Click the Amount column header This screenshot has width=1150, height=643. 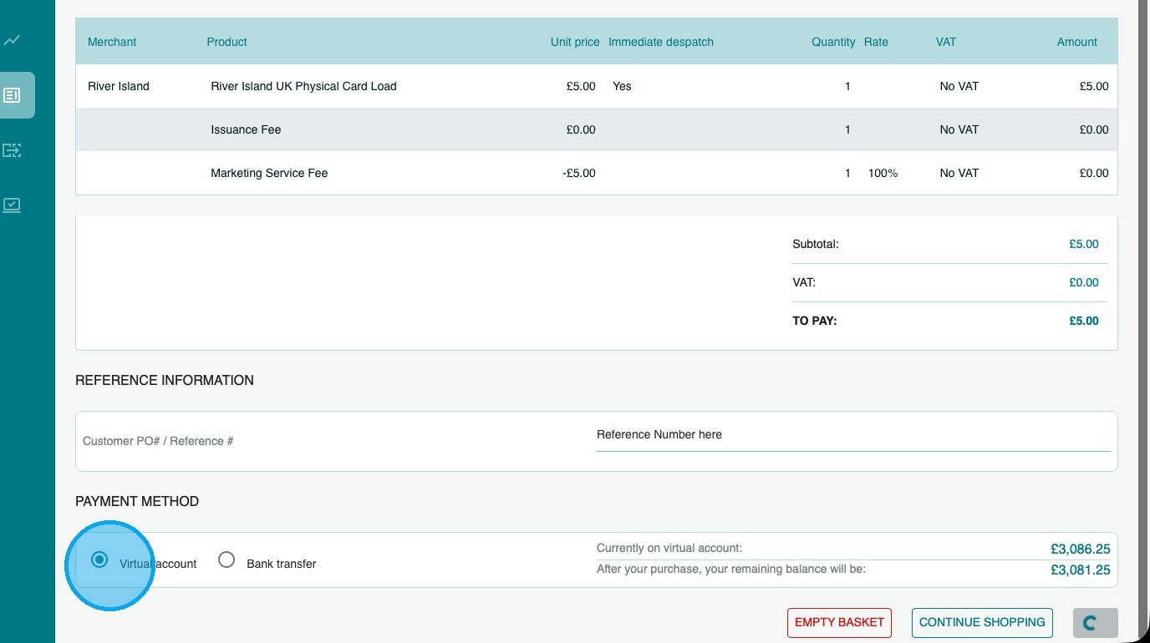pyautogui.click(x=1077, y=42)
